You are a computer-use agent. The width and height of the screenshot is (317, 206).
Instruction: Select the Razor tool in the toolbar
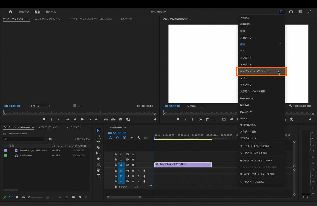(98, 148)
